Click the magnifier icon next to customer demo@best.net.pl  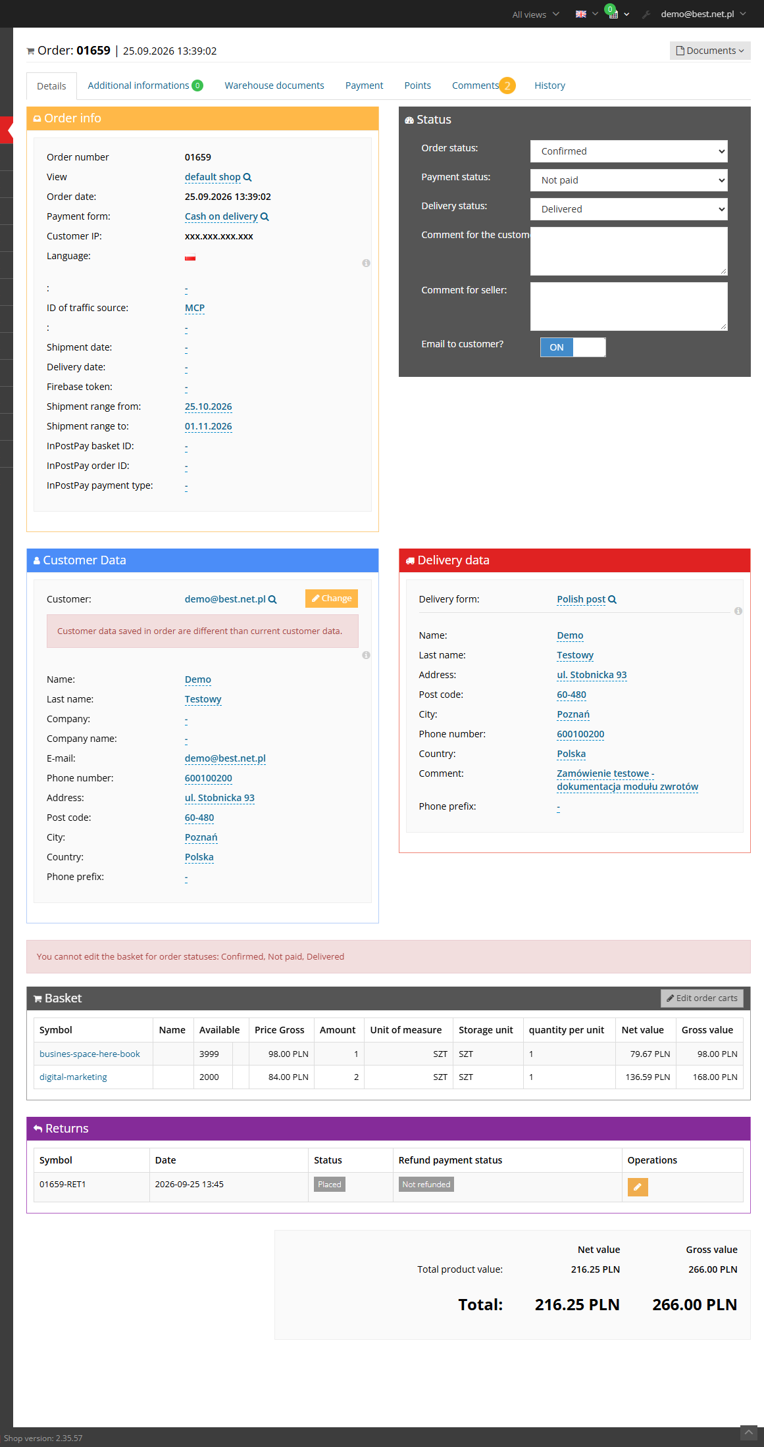[x=272, y=600]
